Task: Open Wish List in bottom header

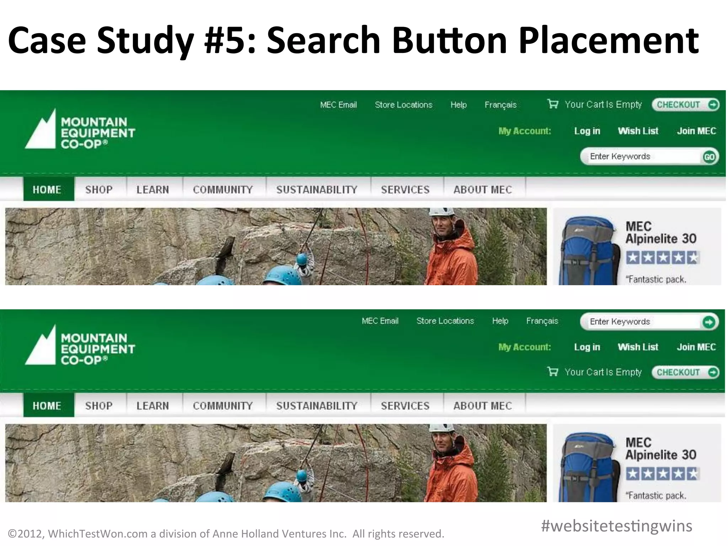Action: click(x=638, y=347)
